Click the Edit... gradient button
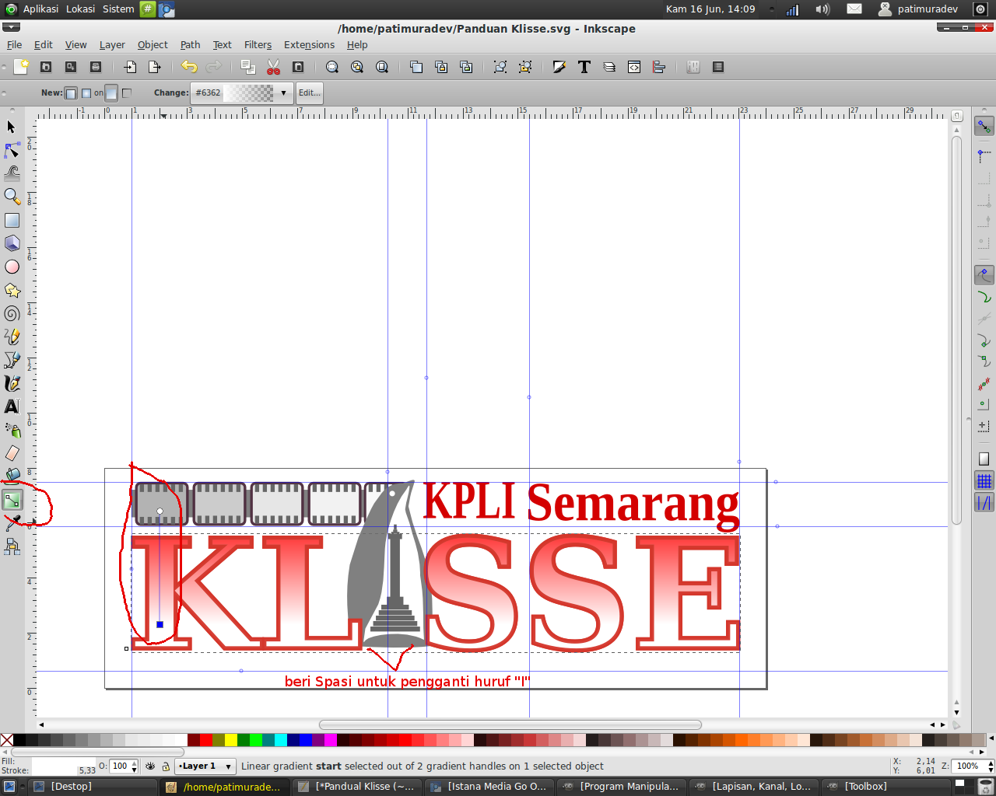 point(309,93)
